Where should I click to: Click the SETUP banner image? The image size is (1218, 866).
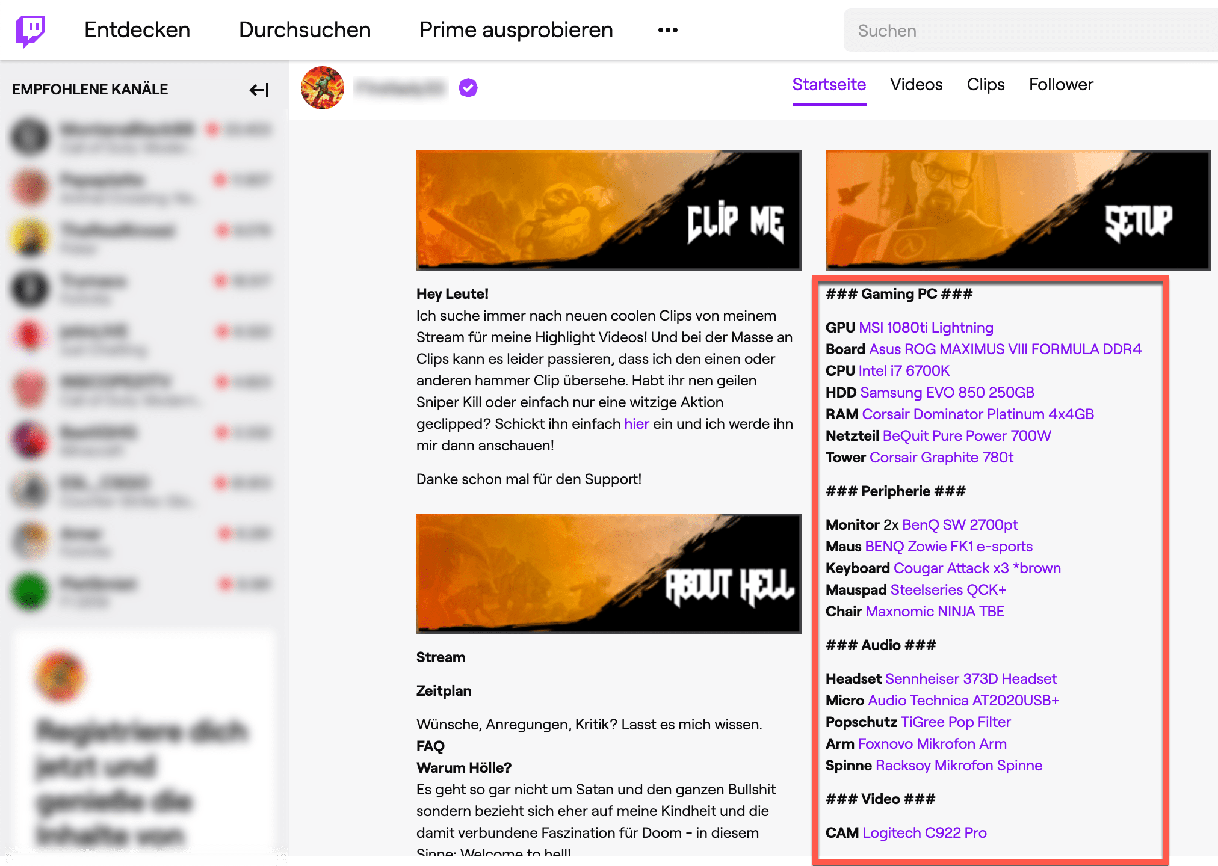[1018, 210]
